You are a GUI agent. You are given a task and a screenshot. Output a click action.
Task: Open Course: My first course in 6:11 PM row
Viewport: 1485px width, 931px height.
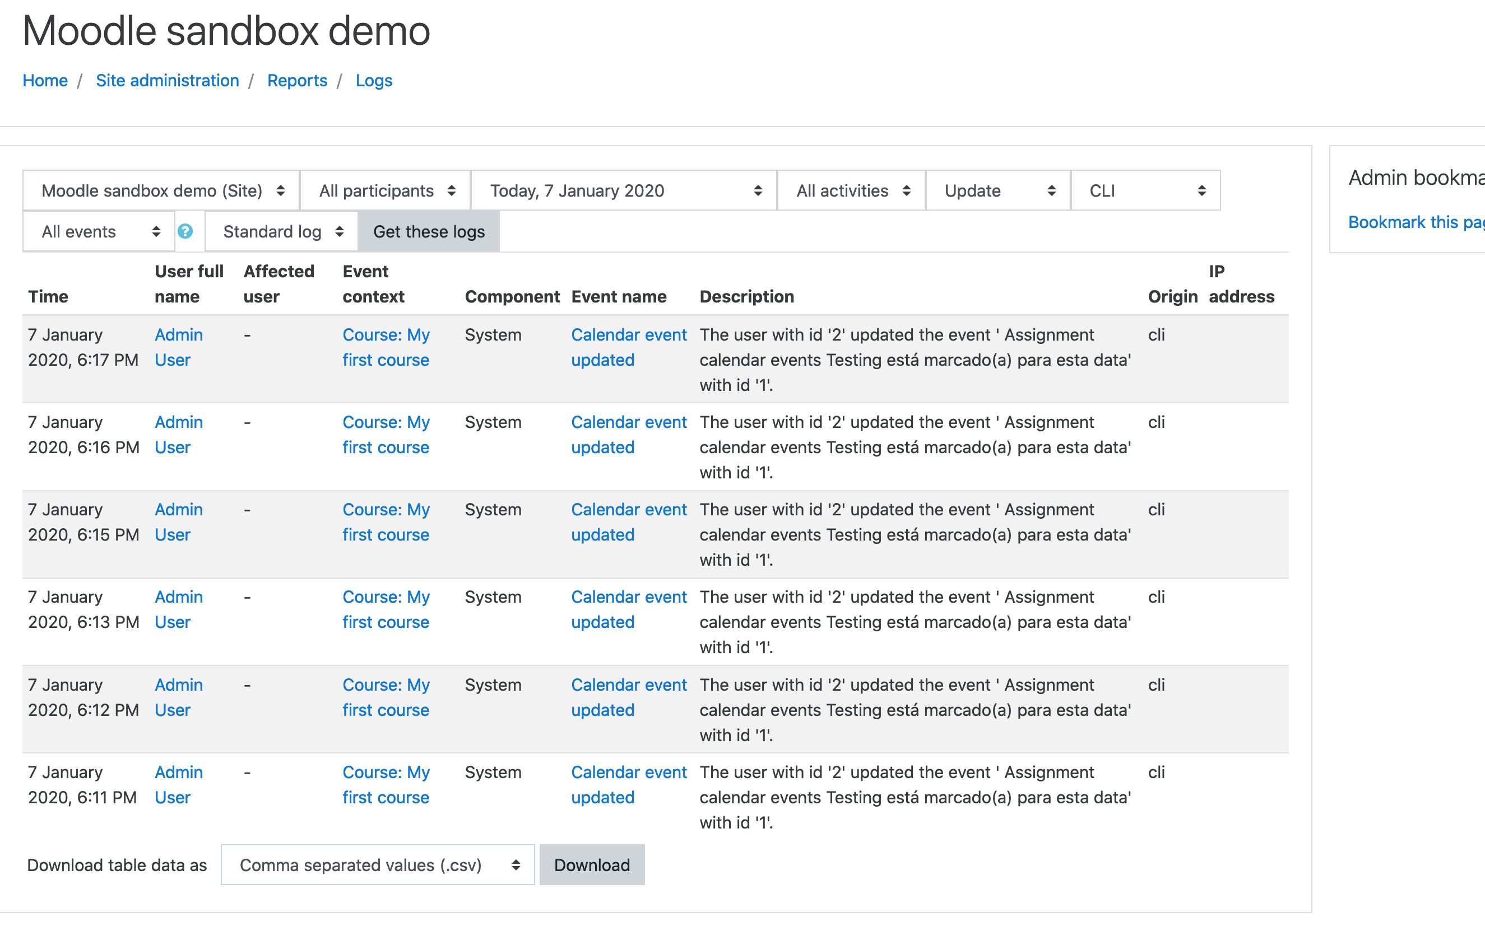pos(386,785)
